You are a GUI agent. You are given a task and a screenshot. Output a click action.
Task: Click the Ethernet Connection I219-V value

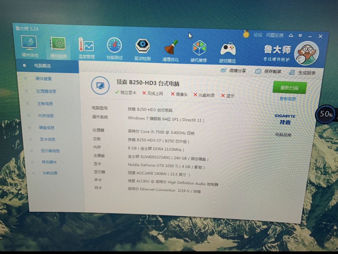click(164, 191)
